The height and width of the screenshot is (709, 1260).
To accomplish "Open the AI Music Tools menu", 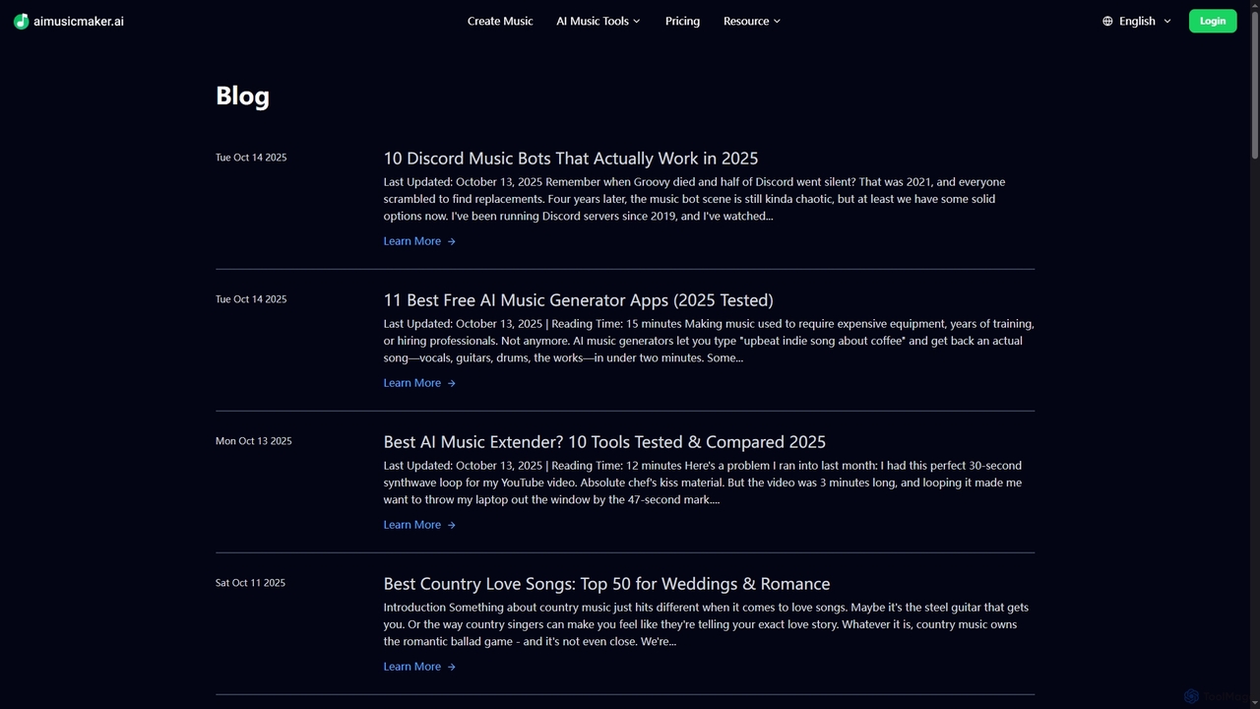I will 598,21.
